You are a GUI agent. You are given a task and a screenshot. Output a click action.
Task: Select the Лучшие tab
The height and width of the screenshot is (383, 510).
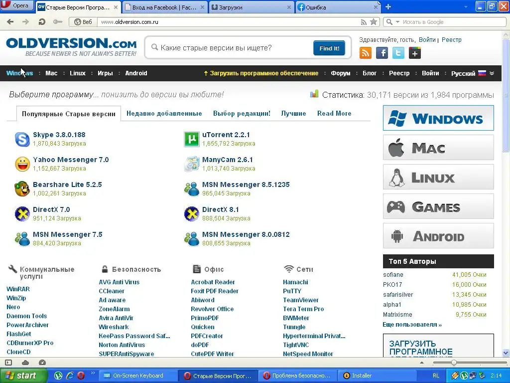tap(293, 113)
